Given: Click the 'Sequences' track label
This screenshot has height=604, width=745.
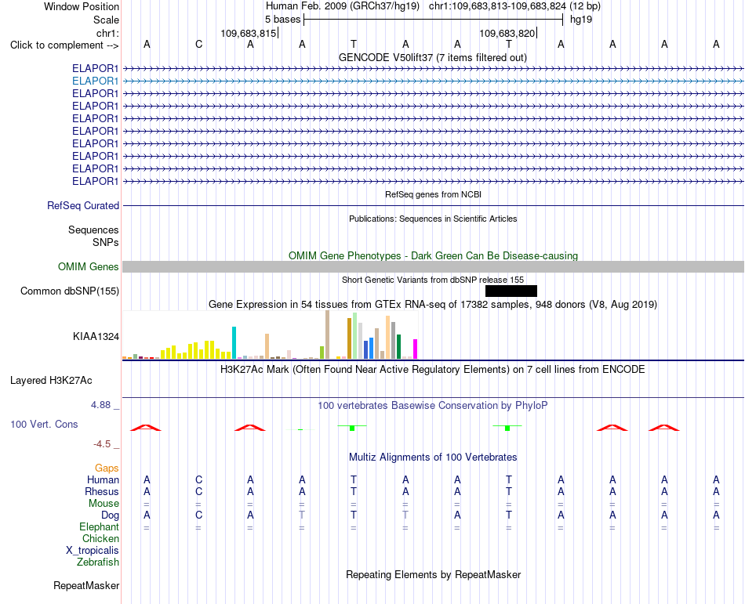Looking at the screenshot, I should point(93,230).
